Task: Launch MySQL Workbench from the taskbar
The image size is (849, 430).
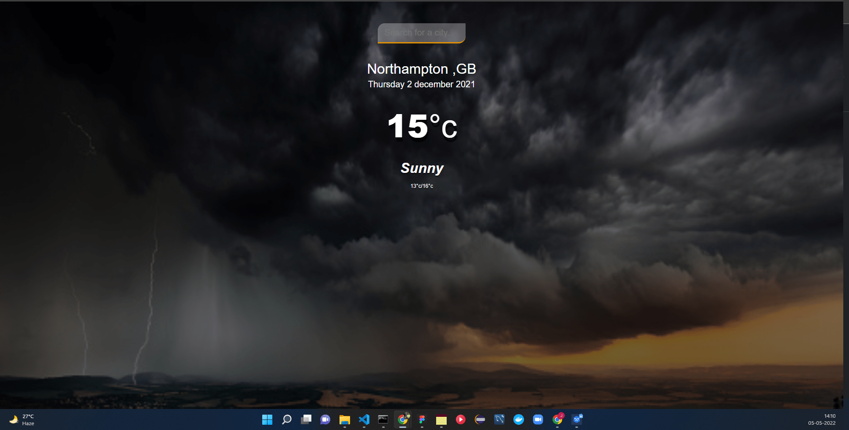Action: (x=499, y=420)
